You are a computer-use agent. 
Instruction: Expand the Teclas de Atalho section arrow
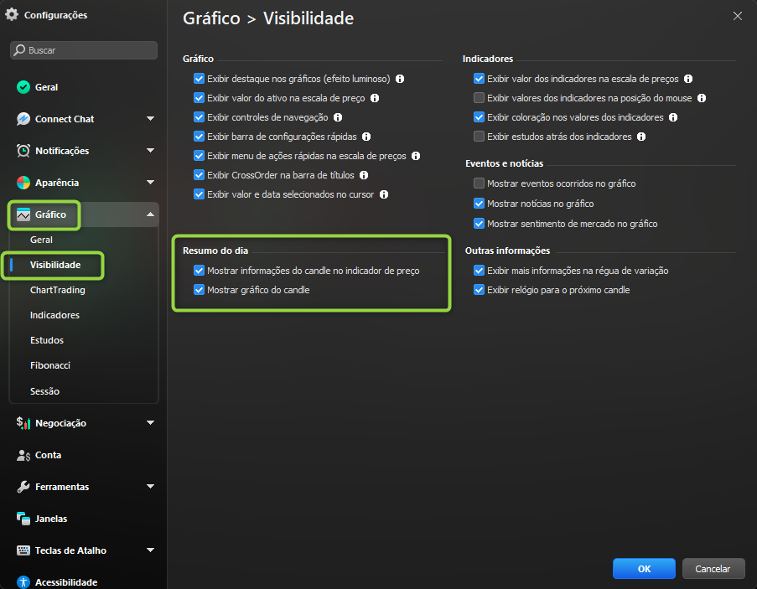151,550
